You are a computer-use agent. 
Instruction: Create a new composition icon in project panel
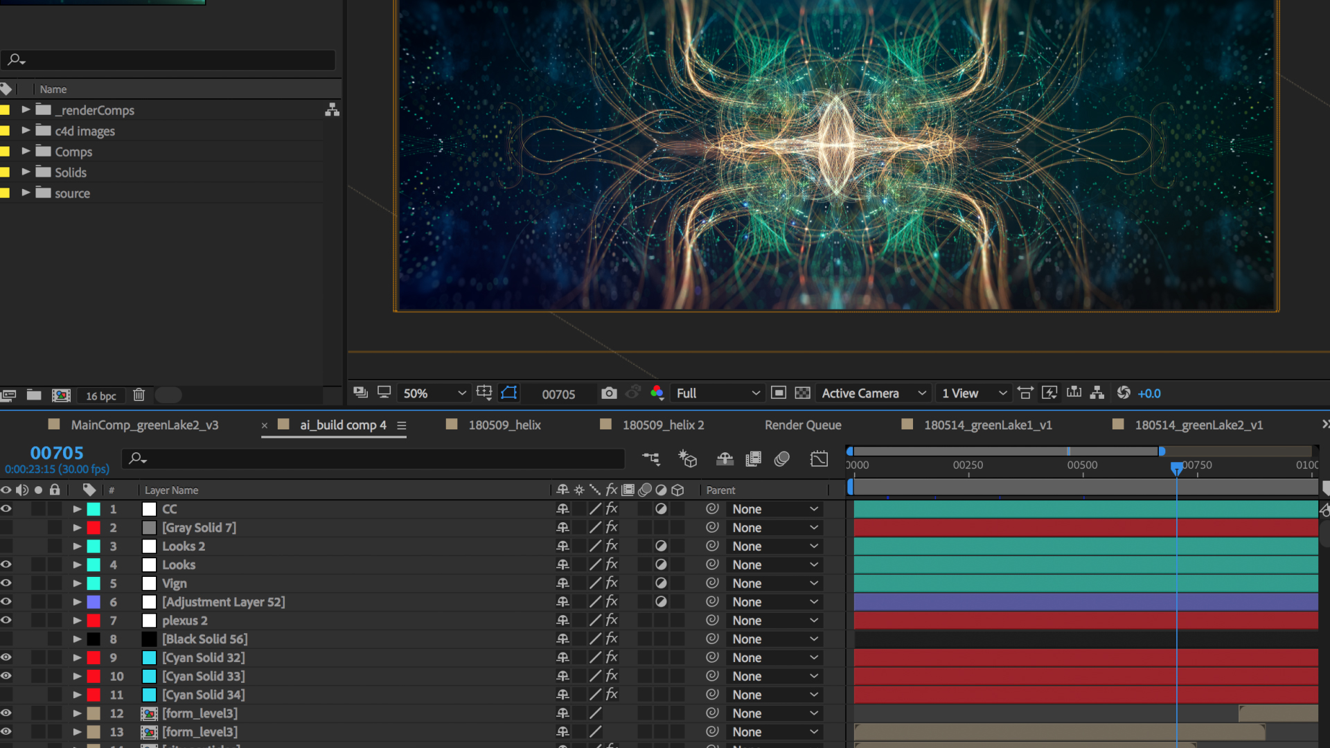(62, 395)
